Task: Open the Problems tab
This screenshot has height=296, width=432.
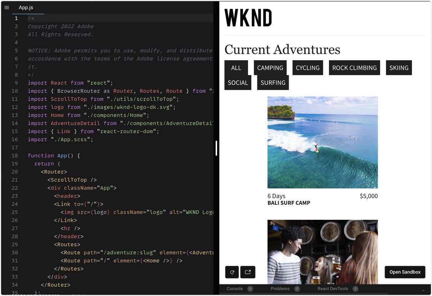Action: (280, 288)
